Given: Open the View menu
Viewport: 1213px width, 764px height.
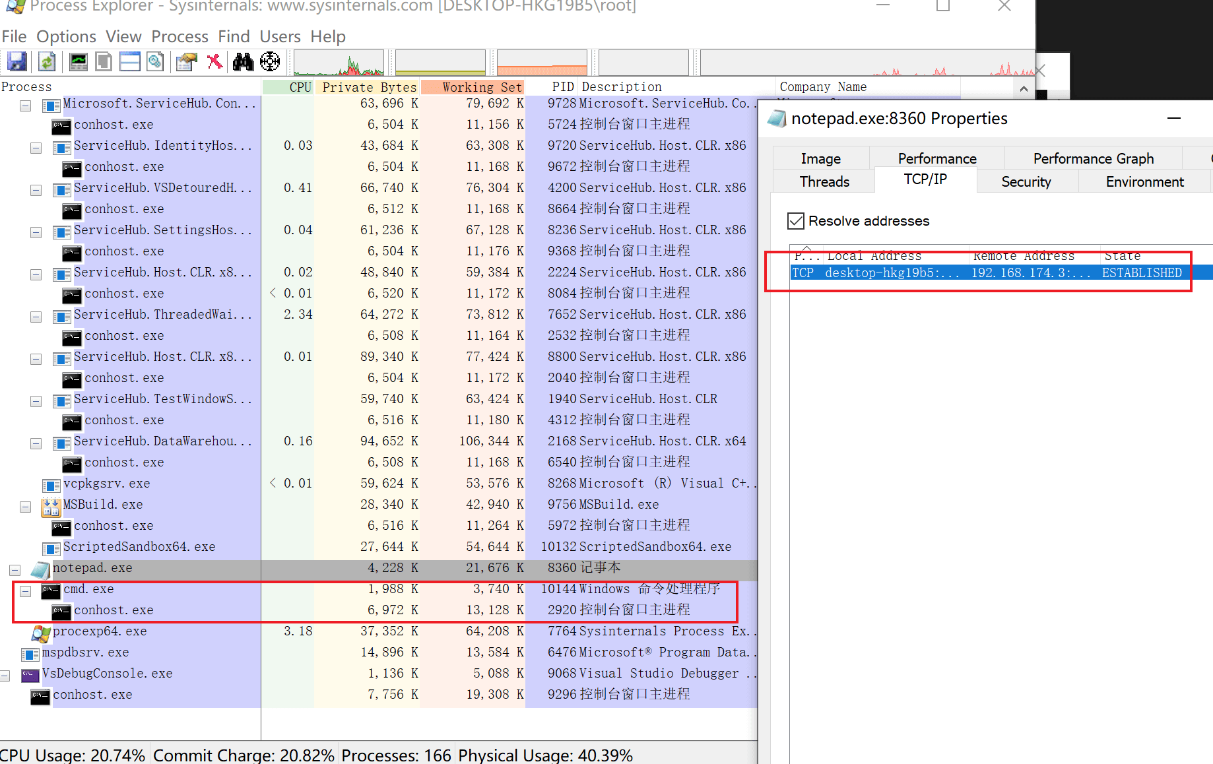Looking at the screenshot, I should (123, 36).
